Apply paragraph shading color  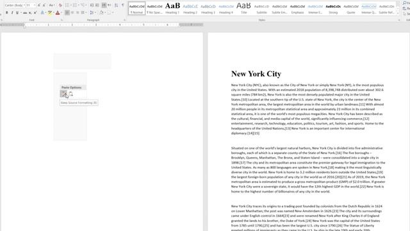[101, 13]
